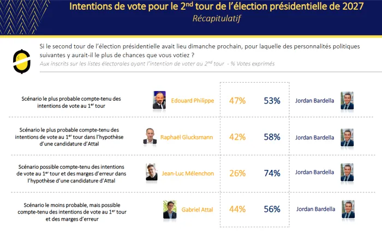Screen dimensions: 382x243
Task: Click Bardella's photo in the Edouard Philippe row
Action: [x=347, y=100]
